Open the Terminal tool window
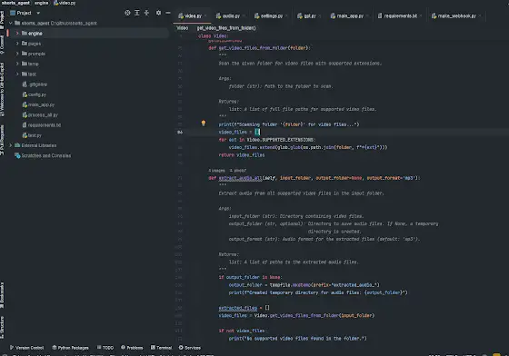 pyautogui.click(x=162, y=348)
